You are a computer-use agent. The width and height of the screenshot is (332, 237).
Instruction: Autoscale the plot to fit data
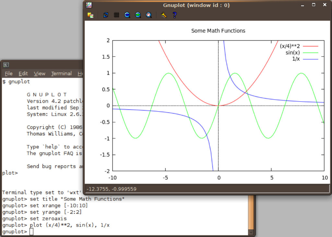click(149, 15)
